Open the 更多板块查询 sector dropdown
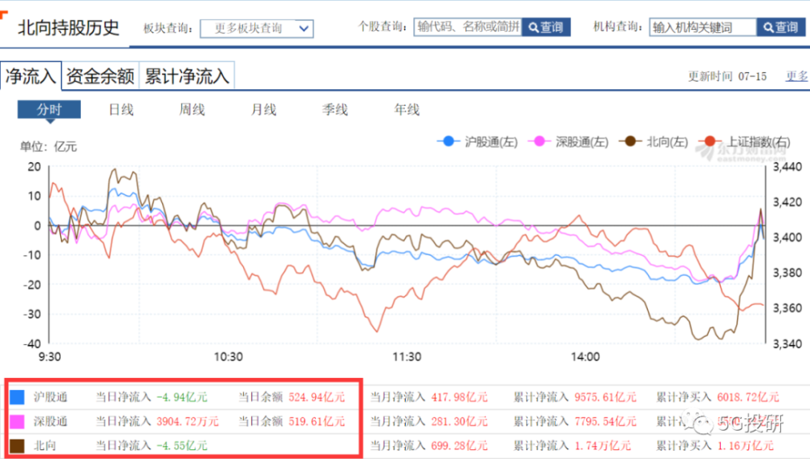Viewport: 810px width, 459px height. [256, 28]
